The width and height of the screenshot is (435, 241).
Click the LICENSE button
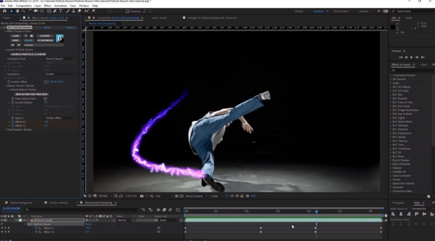pos(45,36)
